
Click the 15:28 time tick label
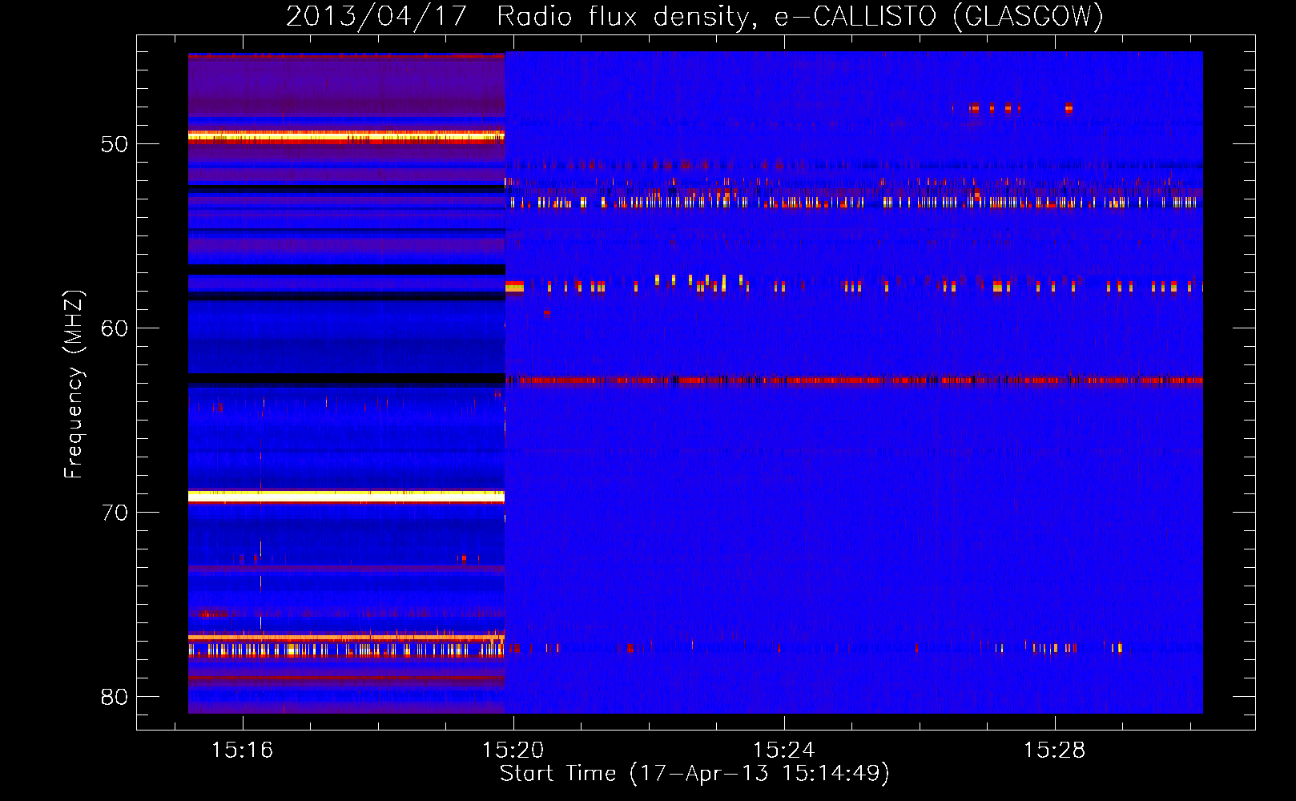click(1054, 751)
